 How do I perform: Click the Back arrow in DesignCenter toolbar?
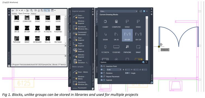[x=17, y=10]
